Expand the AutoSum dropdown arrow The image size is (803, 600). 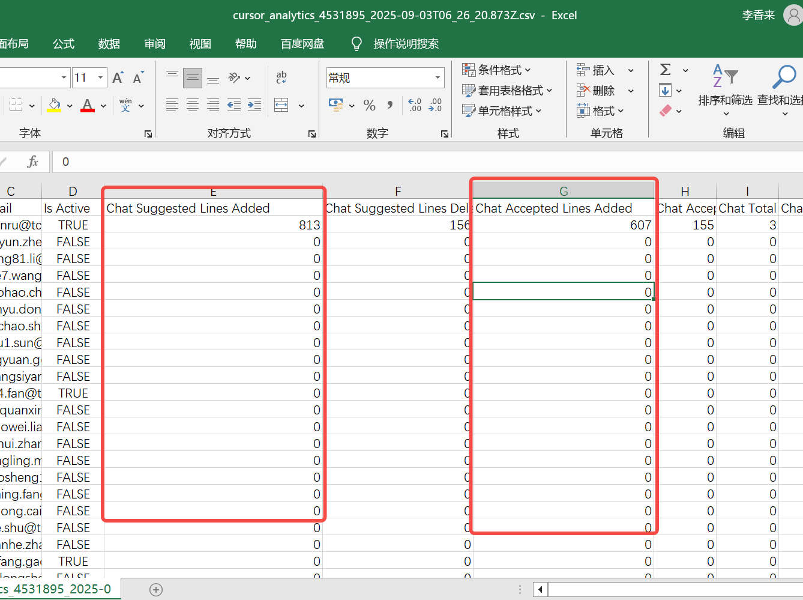coord(685,70)
